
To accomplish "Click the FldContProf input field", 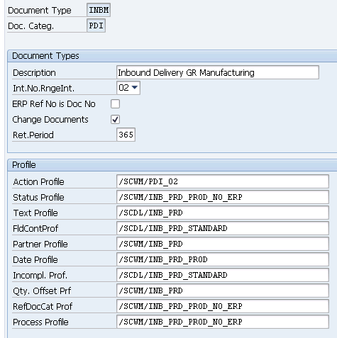I will point(223,228).
